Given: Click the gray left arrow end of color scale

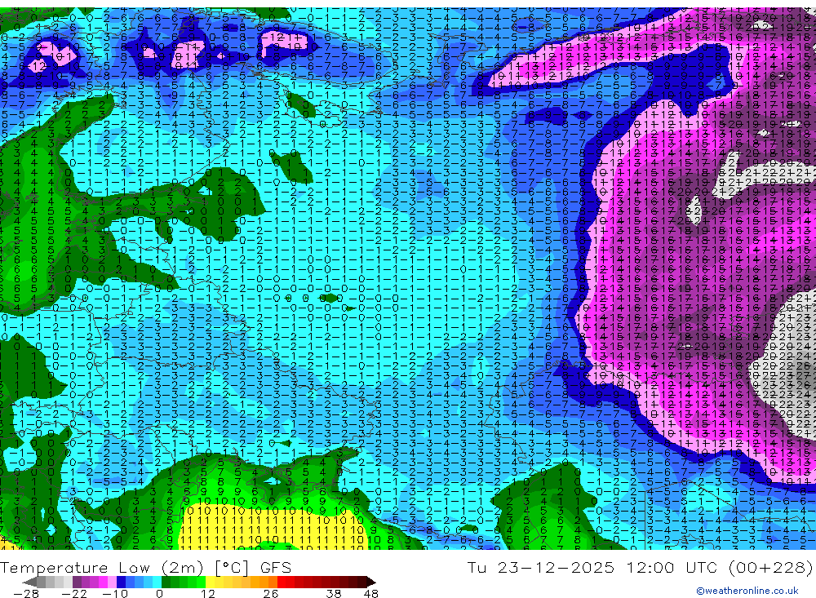Looking at the screenshot, I should tap(29, 582).
